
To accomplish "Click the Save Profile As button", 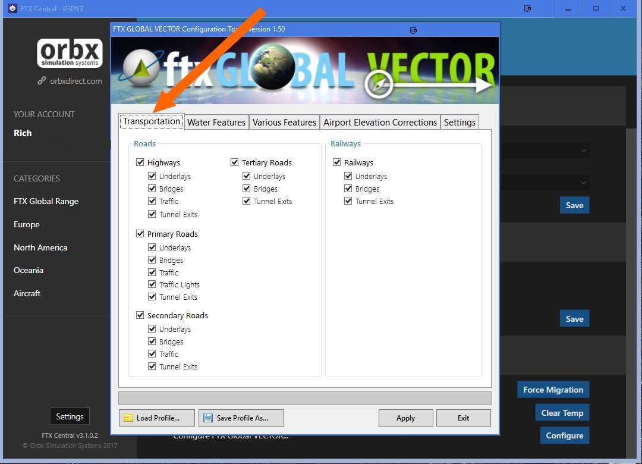I will pyautogui.click(x=241, y=418).
